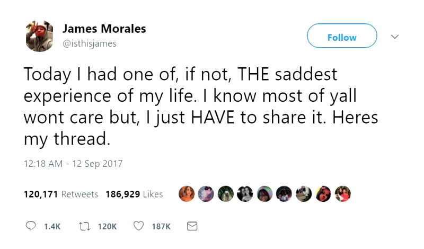Screen dimensions: 424x249
Task: Click the seventh avatar in the likers row
Action: point(304,194)
